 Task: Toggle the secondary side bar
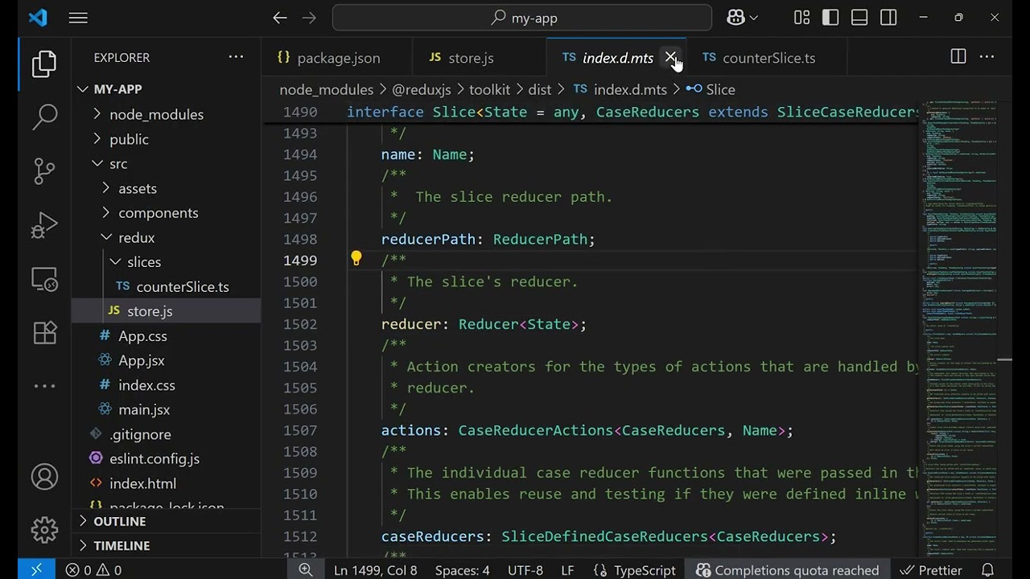(888, 18)
